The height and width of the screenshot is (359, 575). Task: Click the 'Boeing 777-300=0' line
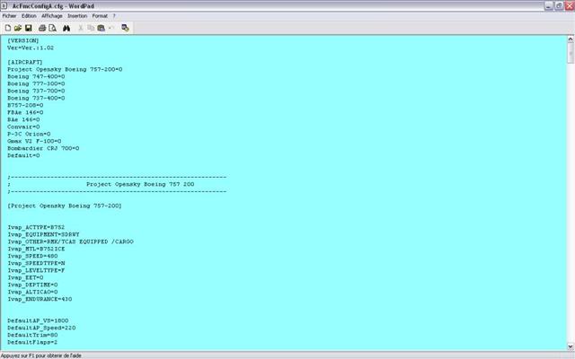(x=36, y=83)
